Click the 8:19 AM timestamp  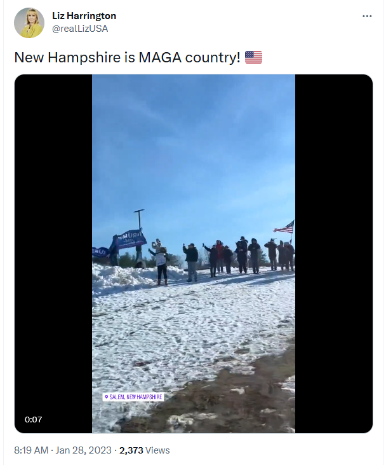point(31,450)
